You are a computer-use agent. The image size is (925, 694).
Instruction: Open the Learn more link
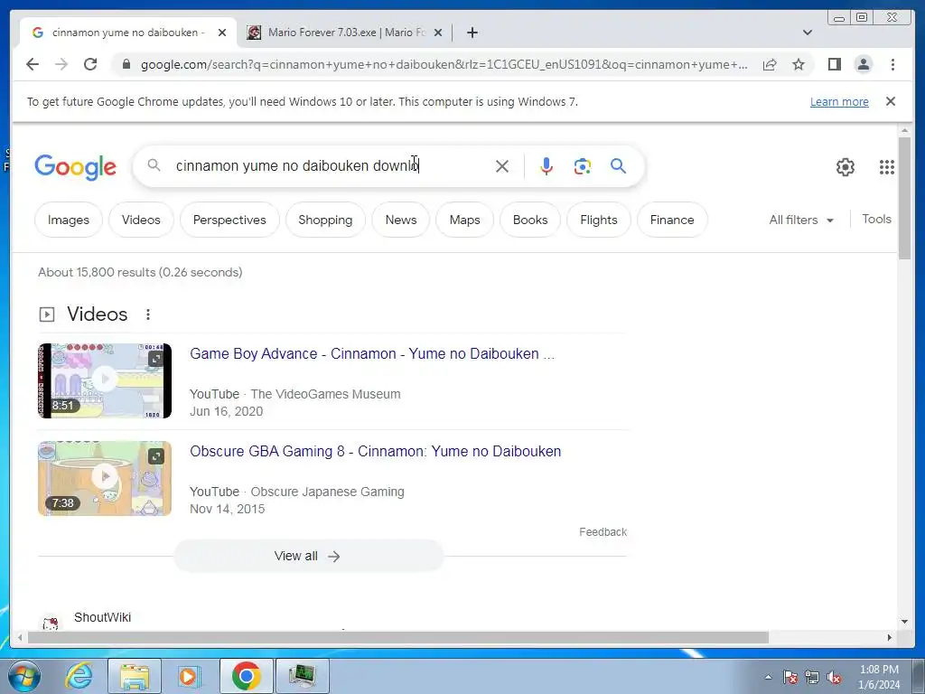(x=839, y=101)
